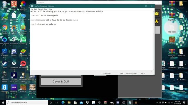
Task: Launch Steam desktop shortcut
Action: [x=5, y=65]
